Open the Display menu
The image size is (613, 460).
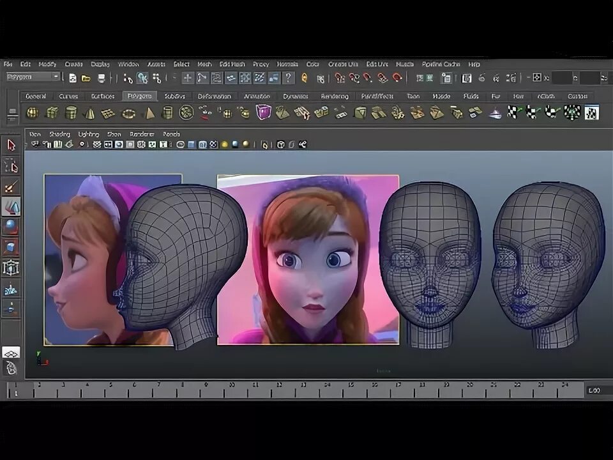pos(100,64)
